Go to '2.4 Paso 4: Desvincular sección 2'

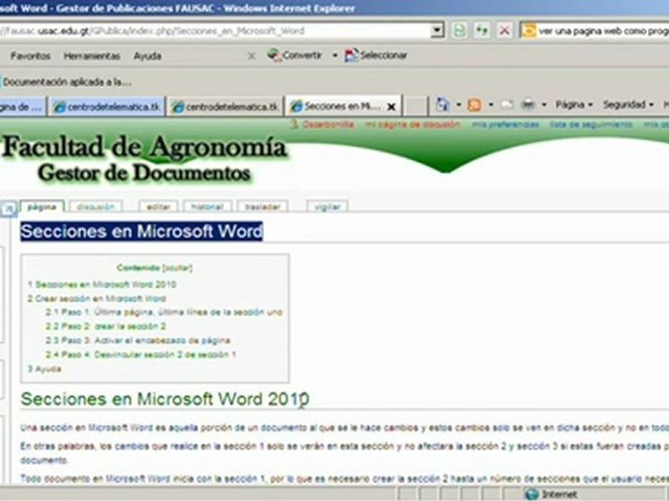(x=141, y=354)
